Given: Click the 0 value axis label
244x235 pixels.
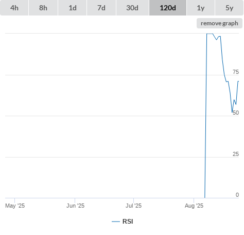Looking at the screenshot, I should coord(237,195).
